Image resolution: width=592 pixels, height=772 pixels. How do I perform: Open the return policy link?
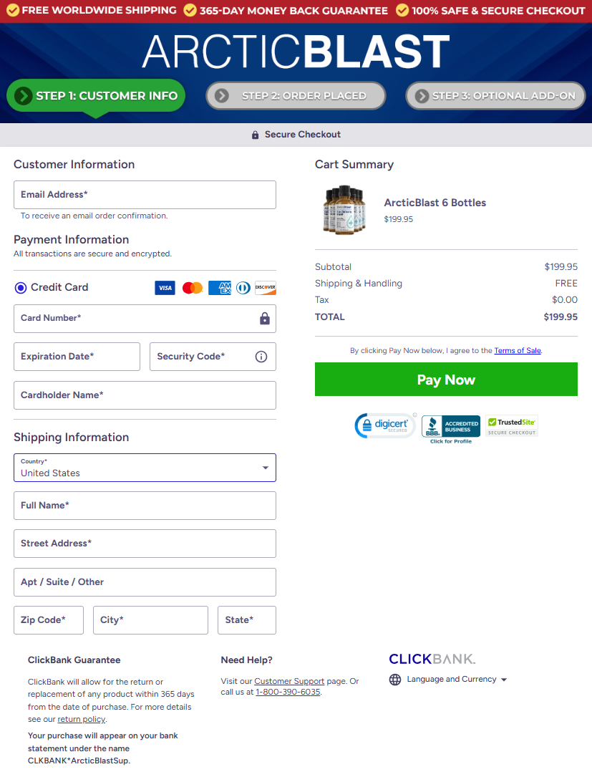pos(82,719)
